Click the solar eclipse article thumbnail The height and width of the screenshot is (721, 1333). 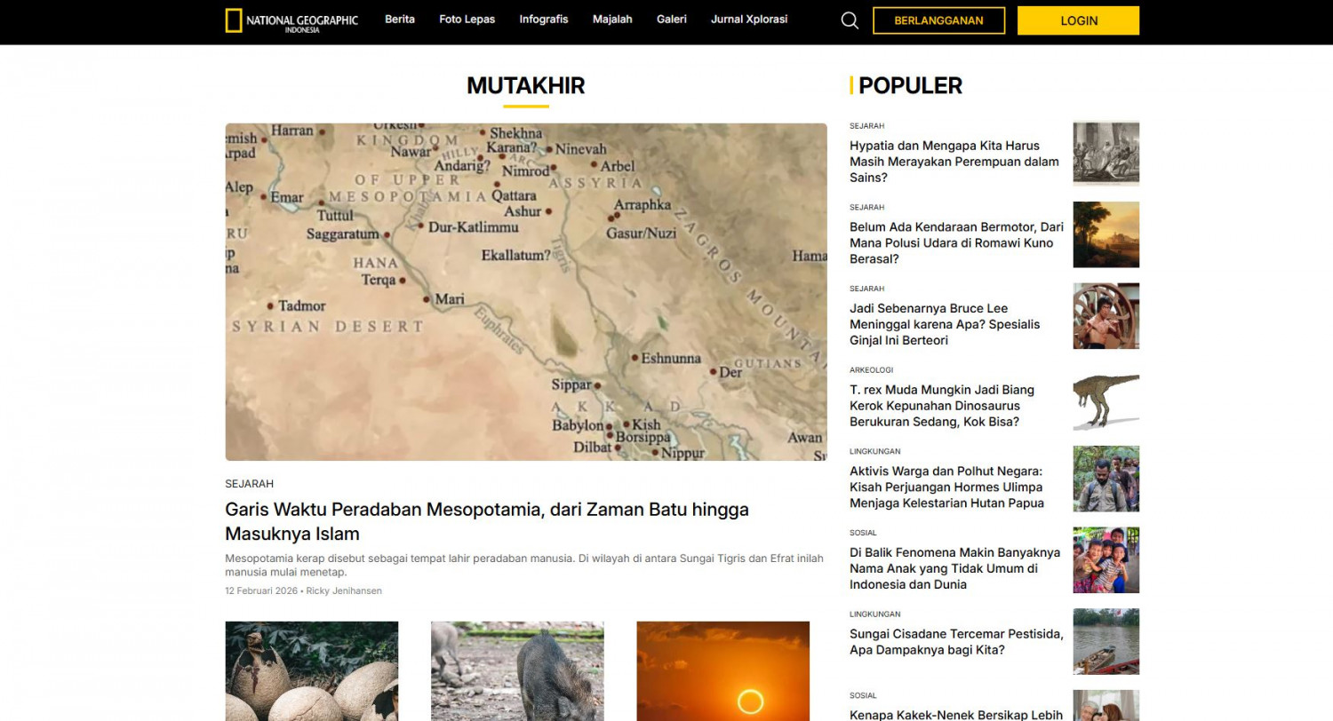(x=722, y=671)
